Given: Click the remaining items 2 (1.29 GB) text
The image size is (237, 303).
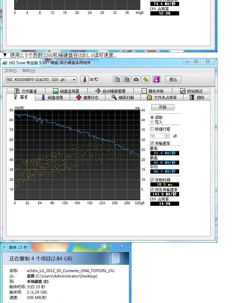Looking at the screenshot, I should [37, 292].
